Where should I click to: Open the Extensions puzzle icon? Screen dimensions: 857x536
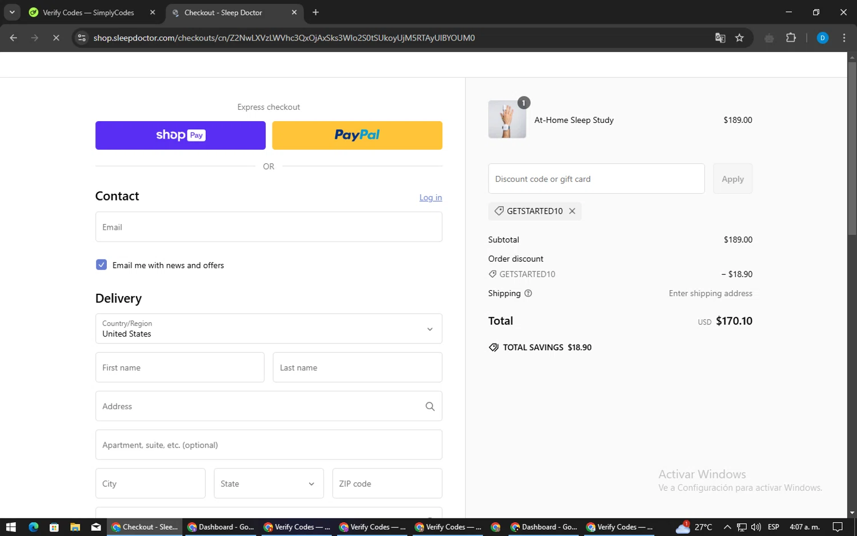pyautogui.click(x=791, y=38)
